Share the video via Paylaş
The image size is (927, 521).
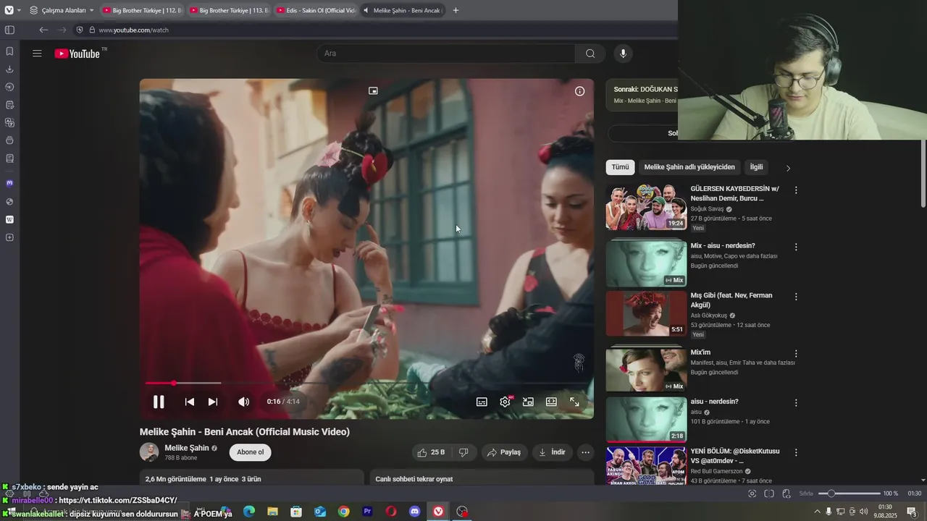pyautogui.click(x=504, y=452)
